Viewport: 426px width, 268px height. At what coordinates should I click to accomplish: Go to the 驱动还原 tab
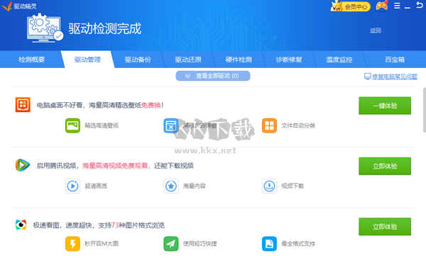[x=188, y=60]
